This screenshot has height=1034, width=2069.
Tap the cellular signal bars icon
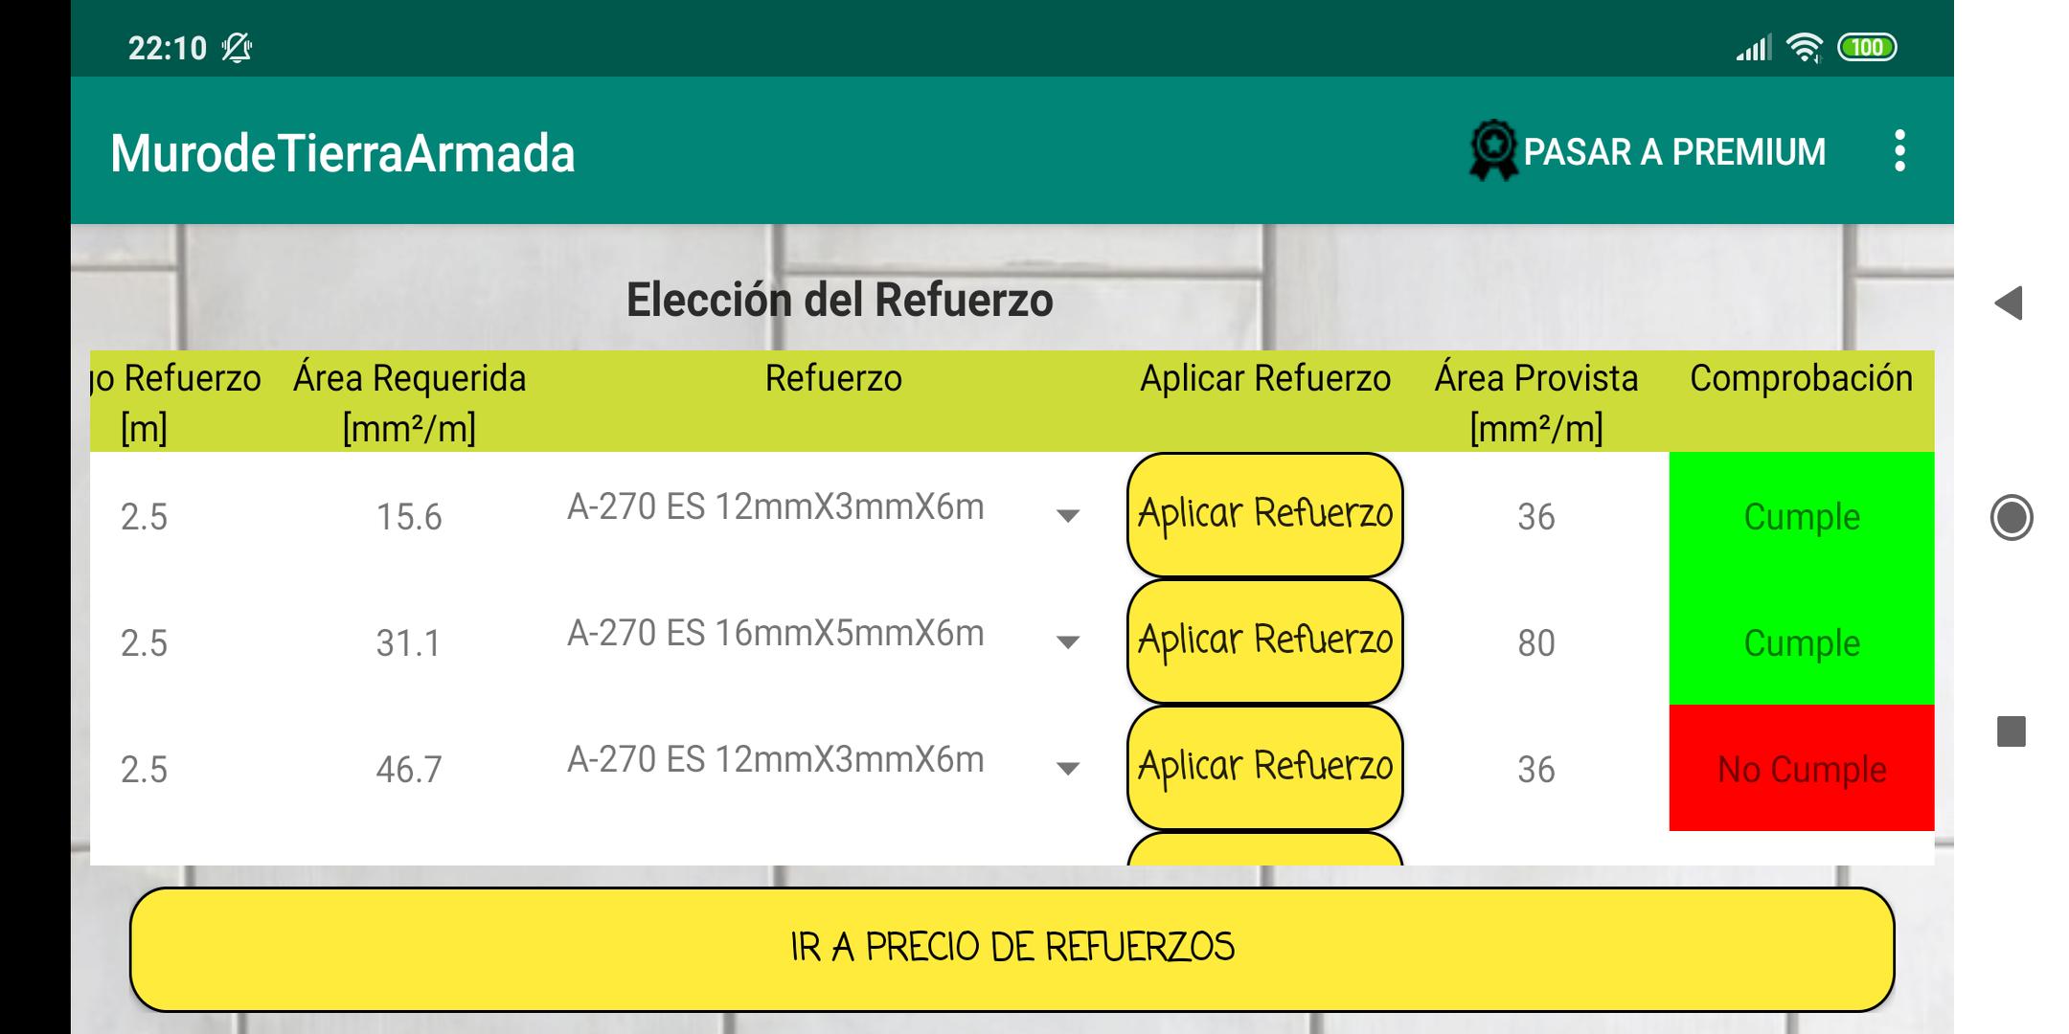coord(1754,48)
